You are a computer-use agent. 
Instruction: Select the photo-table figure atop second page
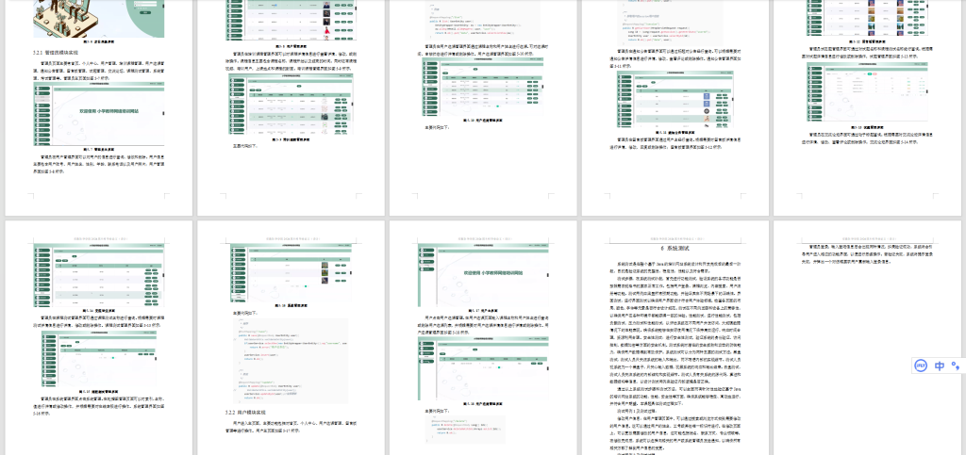click(291, 19)
